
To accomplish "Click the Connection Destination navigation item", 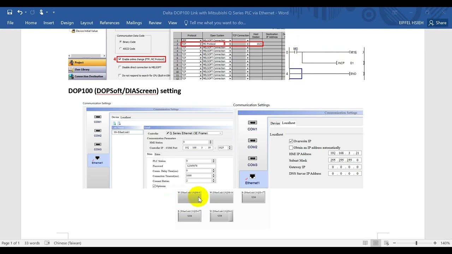I will (87, 76).
